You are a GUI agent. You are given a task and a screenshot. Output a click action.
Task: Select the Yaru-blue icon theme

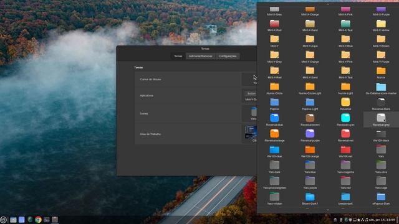point(310,167)
